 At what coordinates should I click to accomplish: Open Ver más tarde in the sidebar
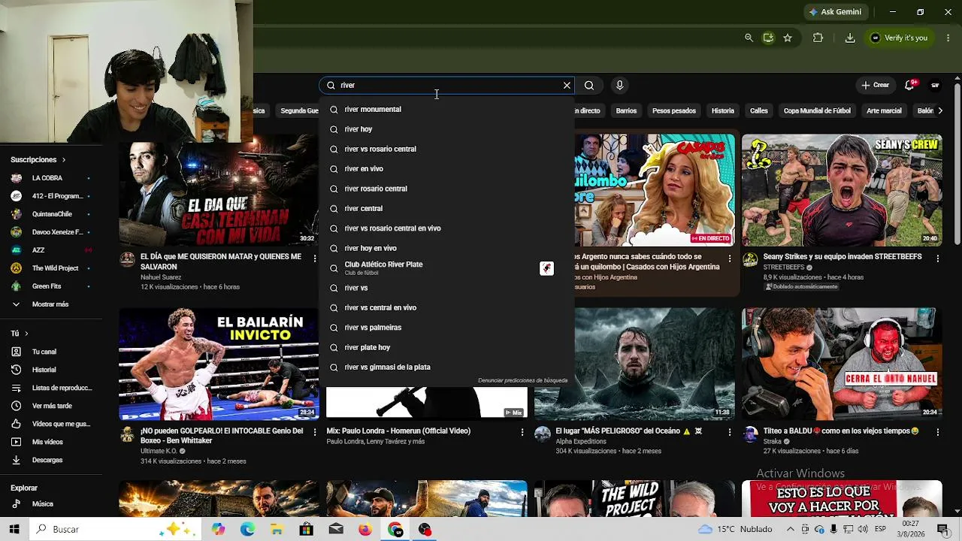50,406
